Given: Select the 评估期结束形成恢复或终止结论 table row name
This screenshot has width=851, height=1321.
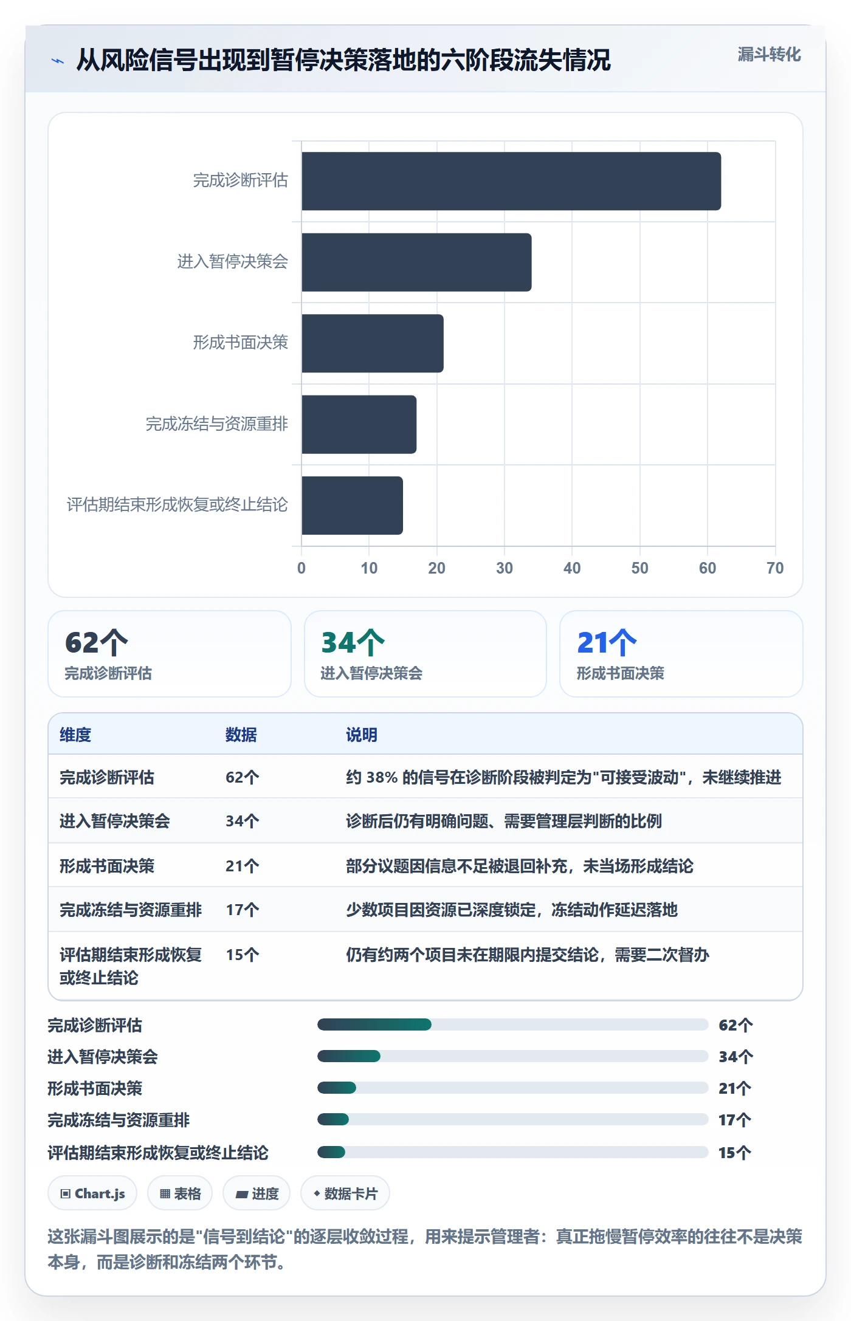Looking at the screenshot, I should [131, 966].
